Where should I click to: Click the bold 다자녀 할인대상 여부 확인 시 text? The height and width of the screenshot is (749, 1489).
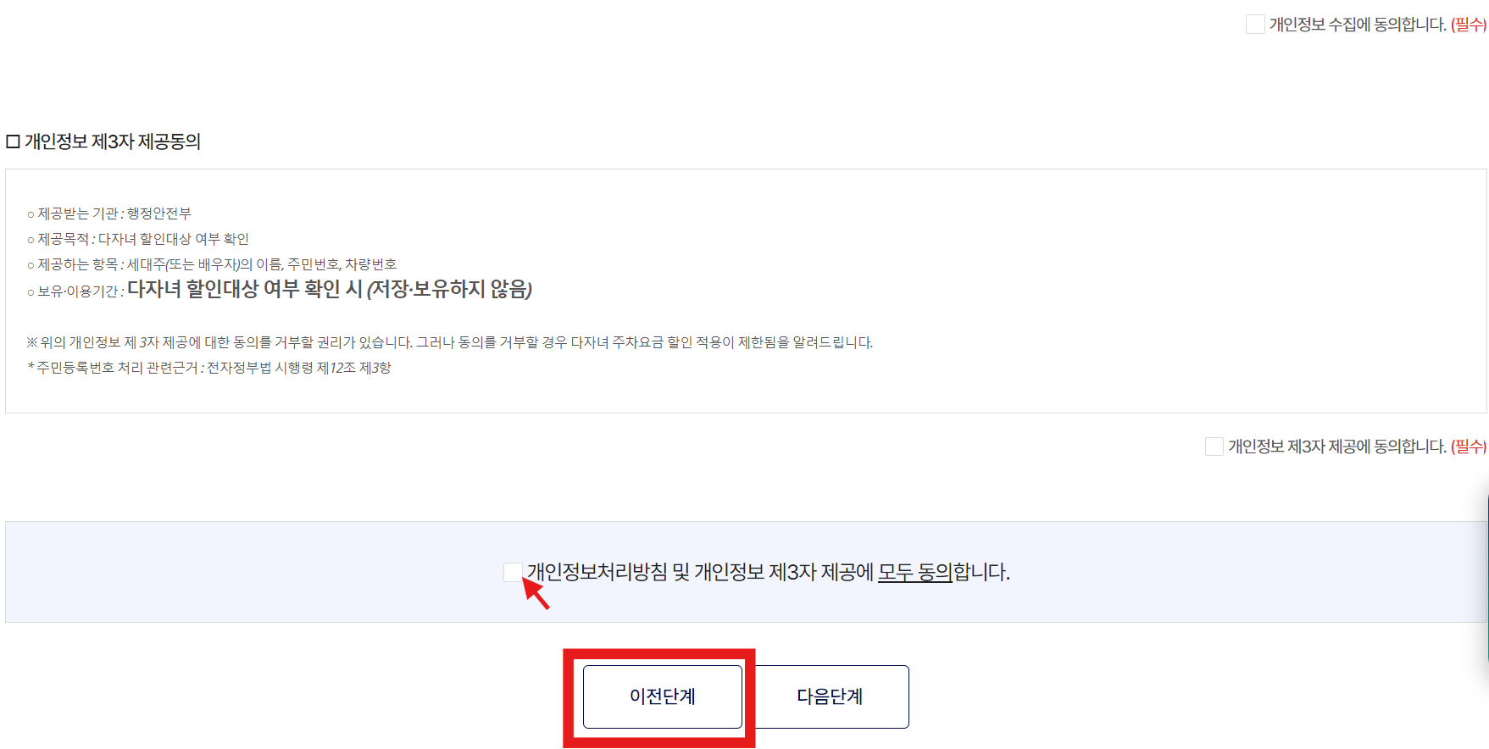coord(244,289)
